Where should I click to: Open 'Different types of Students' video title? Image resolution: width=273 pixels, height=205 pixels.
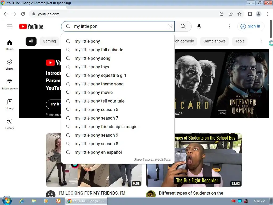click(x=191, y=193)
